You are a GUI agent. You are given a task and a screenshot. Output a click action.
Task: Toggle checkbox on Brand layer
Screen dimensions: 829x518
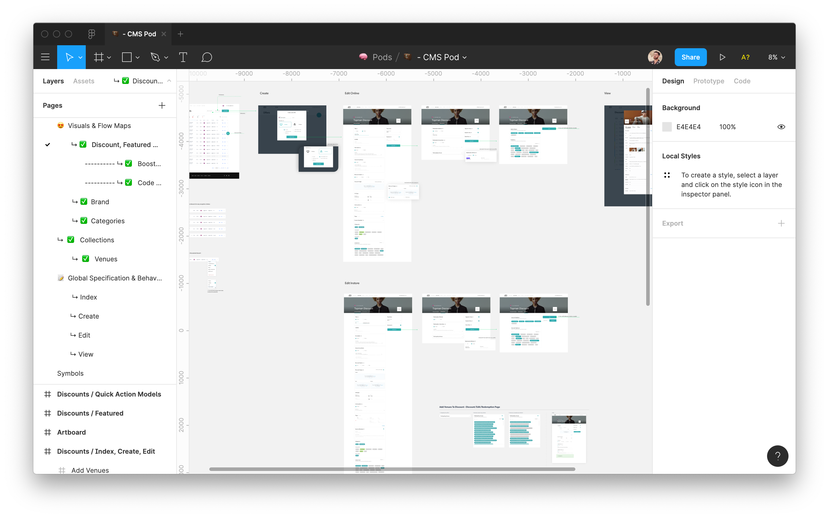[x=84, y=201]
